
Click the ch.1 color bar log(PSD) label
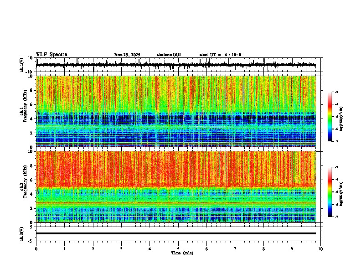pyautogui.click(x=341, y=119)
